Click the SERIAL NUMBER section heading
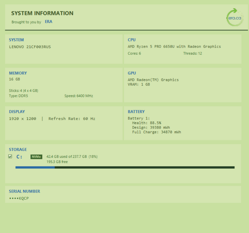Viewport: 249px width, 233px height. (24, 191)
